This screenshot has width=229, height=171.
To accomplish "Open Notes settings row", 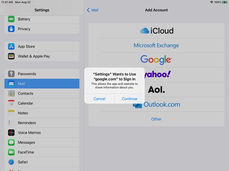I will click(42, 113).
